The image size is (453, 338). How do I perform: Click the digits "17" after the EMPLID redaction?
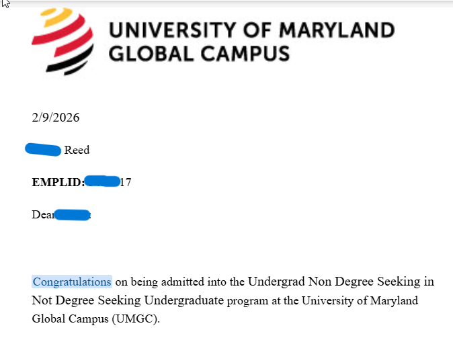[125, 182]
